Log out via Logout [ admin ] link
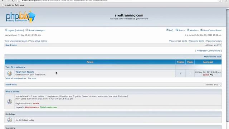 16,30
